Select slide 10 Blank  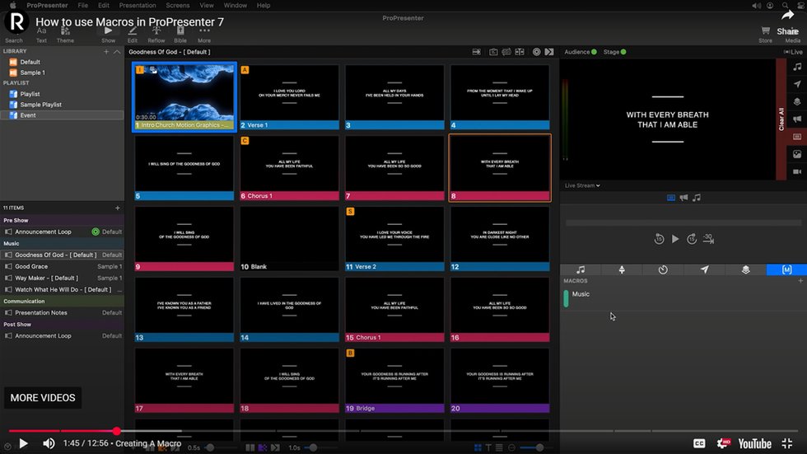pos(289,239)
